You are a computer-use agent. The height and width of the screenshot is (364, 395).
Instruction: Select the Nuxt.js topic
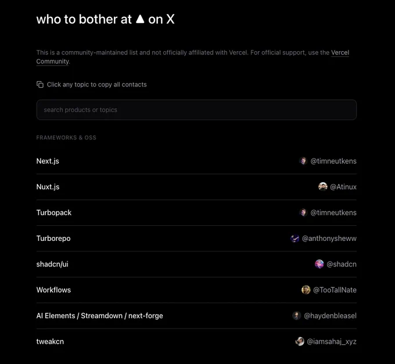[48, 187]
